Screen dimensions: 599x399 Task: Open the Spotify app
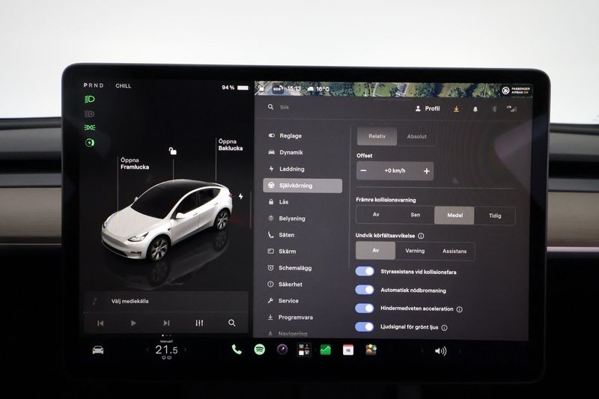click(260, 350)
